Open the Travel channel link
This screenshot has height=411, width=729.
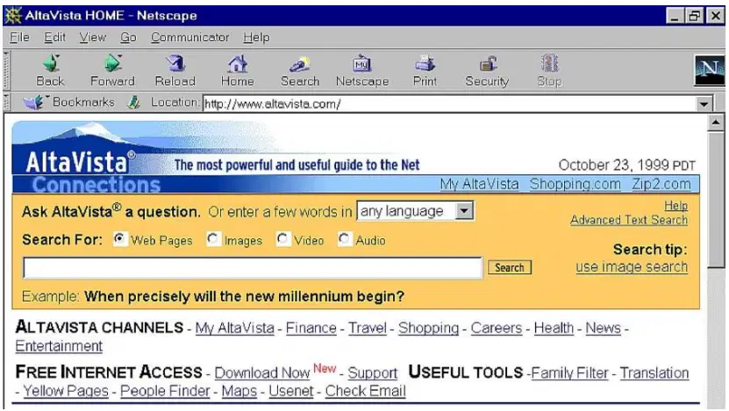(x=368, y=328)
